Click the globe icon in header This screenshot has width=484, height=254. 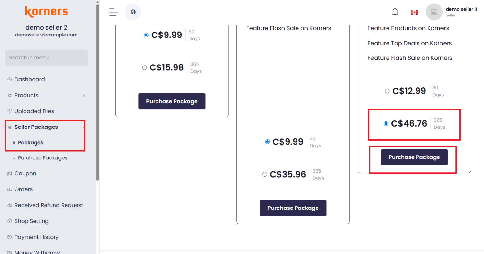click(x=133, y=12)
